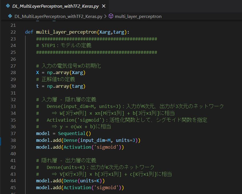Image resolution: width=242 pixels, height=194 pixels.
Task: Click 'Activation' on line 45
Action: (77, 187)
